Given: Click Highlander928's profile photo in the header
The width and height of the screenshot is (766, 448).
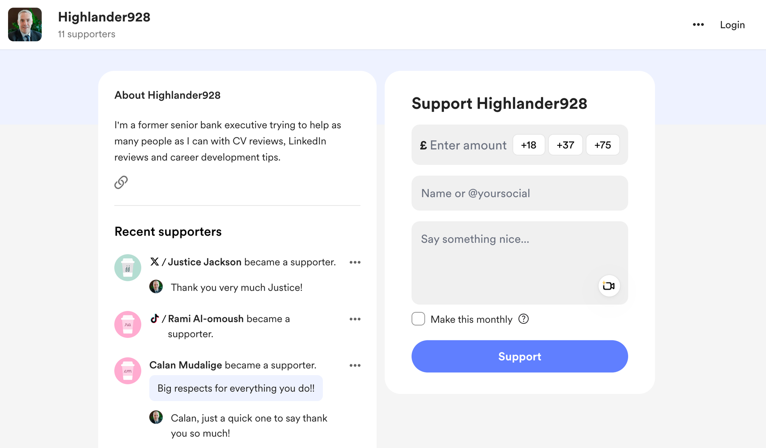Looking at the screenshot, I should click(x=25, y=24).
